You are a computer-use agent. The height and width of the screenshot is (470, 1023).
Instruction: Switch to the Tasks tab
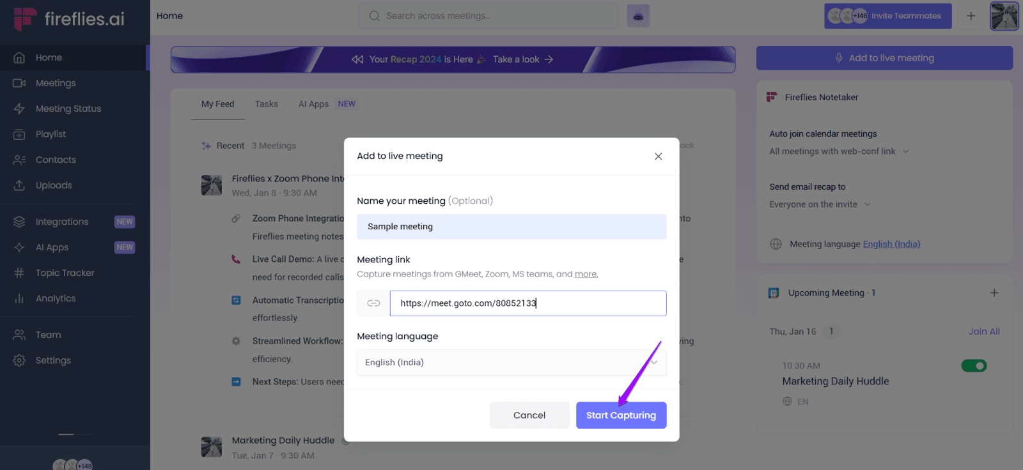[x=266, y=104]
